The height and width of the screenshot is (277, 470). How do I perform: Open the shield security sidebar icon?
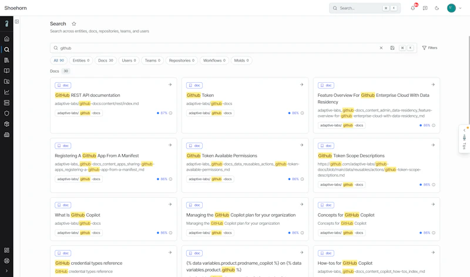click(6, 113)
